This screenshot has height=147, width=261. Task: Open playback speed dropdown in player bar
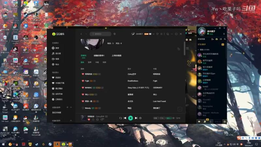tap(156, 118)
